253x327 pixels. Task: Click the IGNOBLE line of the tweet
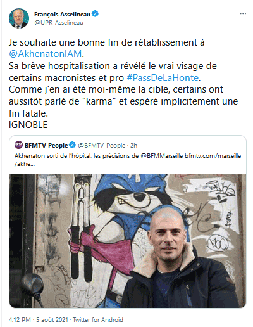[28, 125]
